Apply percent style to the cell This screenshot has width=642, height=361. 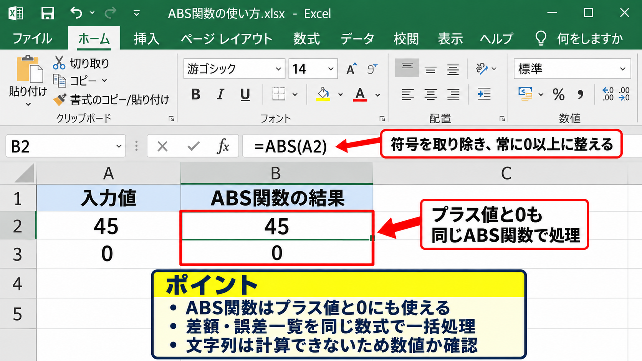558,94
